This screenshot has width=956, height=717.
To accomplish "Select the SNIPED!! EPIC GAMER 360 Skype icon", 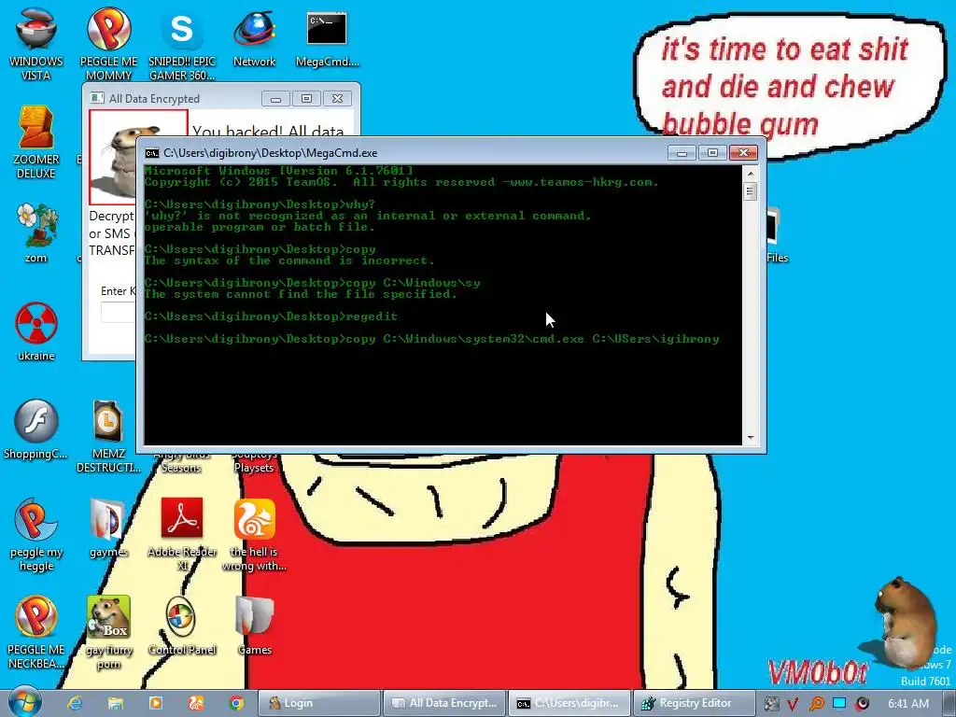I will [x=182, y=43].
